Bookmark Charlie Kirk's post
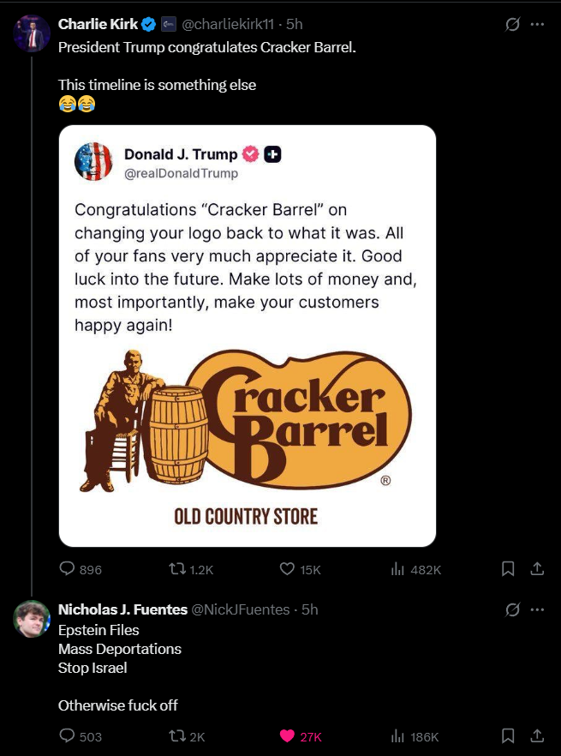Image resolution: width=561 pixels, height=756 pixels. pyautogui.click(x=508, y=568)
